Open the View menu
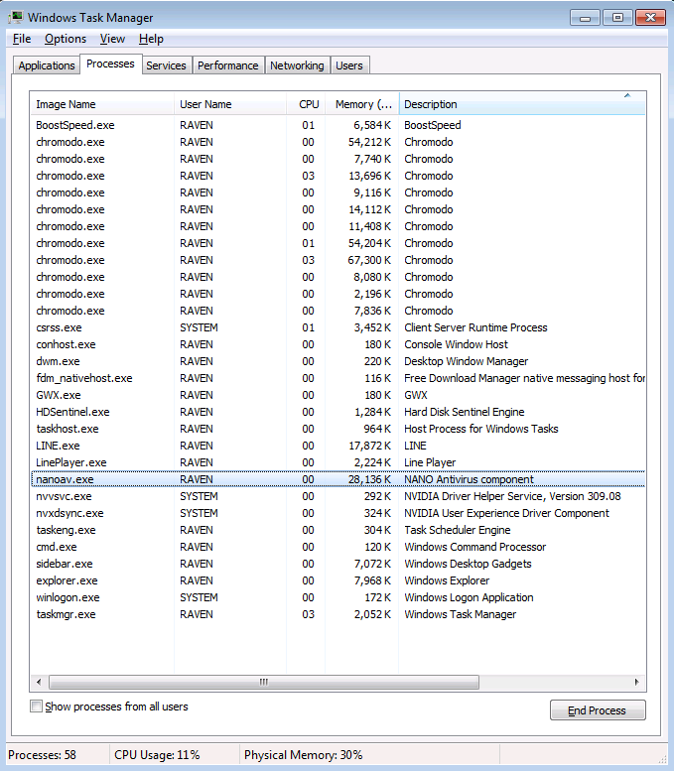Image resolution: width=674 pixels, height=771 pixels. pyautogui.click(x=112, y=39)
